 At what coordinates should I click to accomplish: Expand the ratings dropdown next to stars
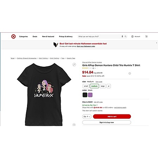point(95,68)
